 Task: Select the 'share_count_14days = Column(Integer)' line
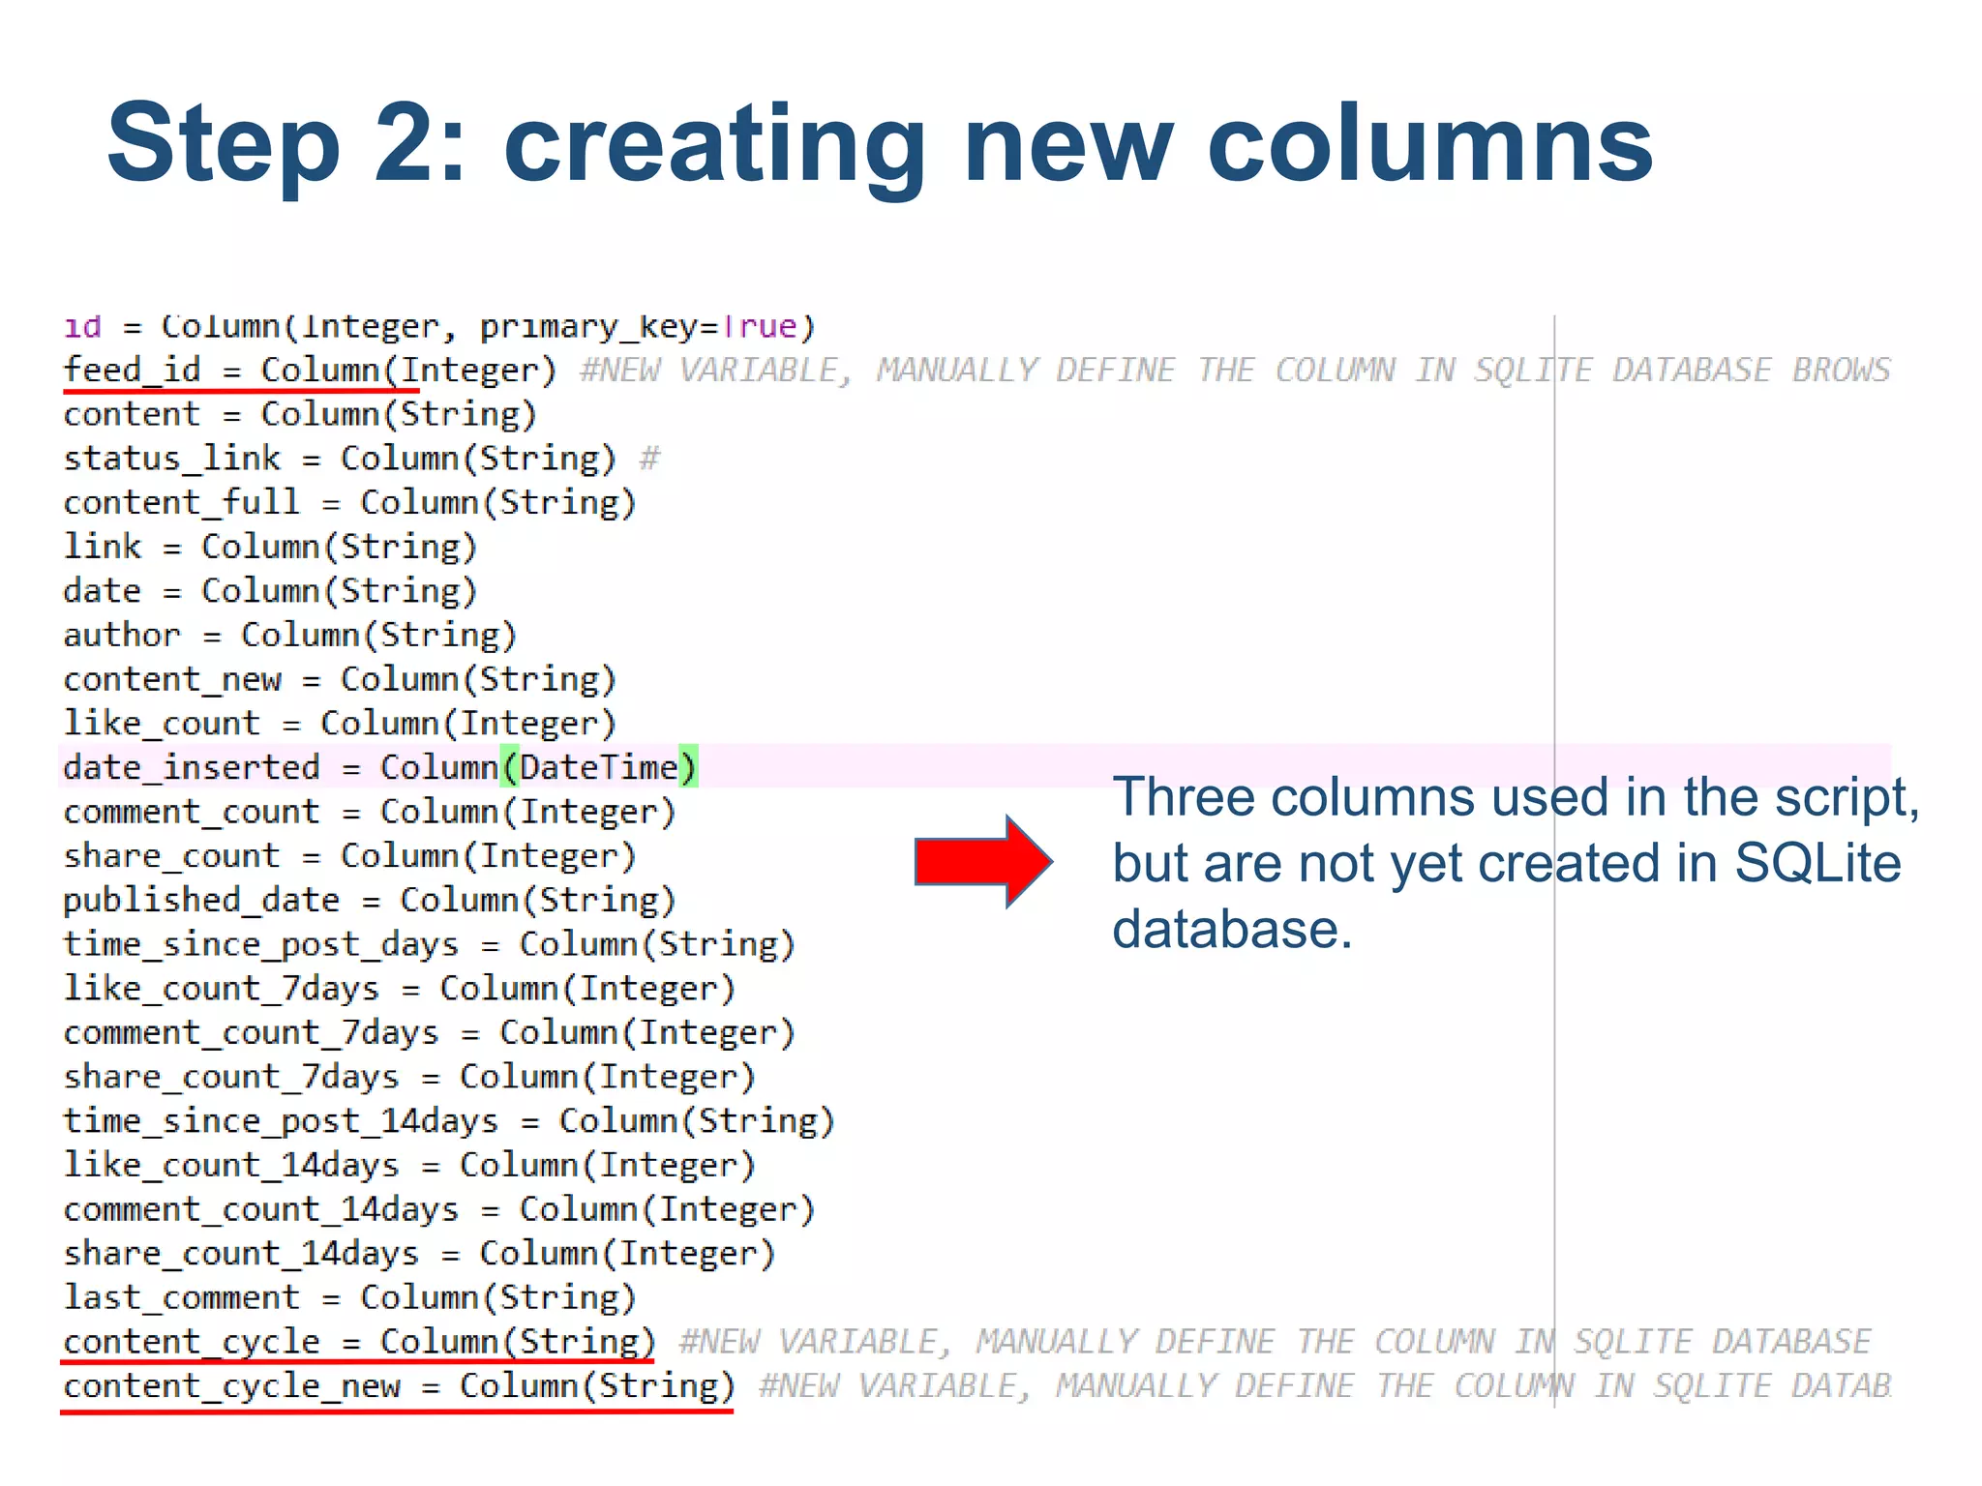click(418, 1254)
